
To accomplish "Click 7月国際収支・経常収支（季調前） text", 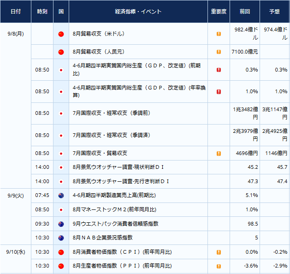I will click(112, 113).
